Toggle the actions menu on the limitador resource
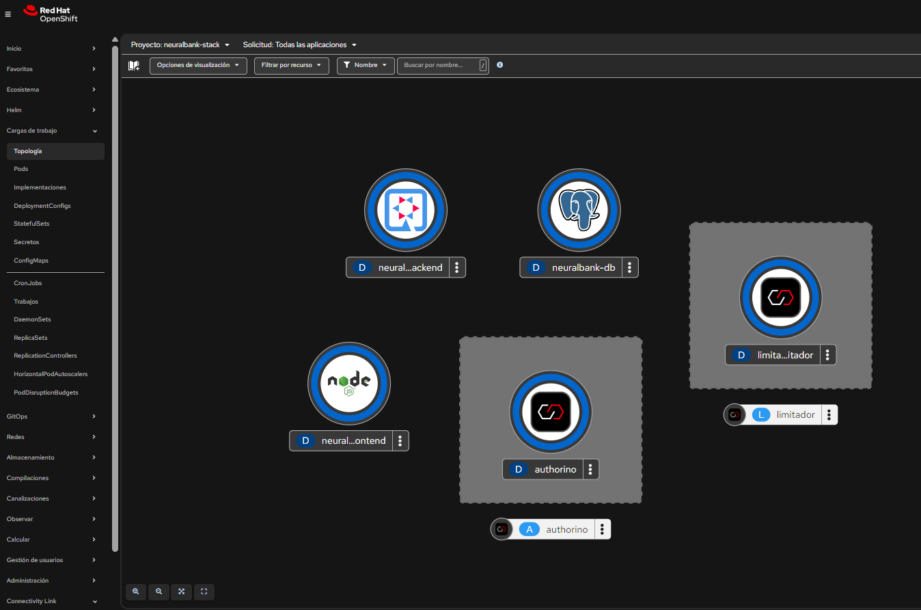 point(829,414)
